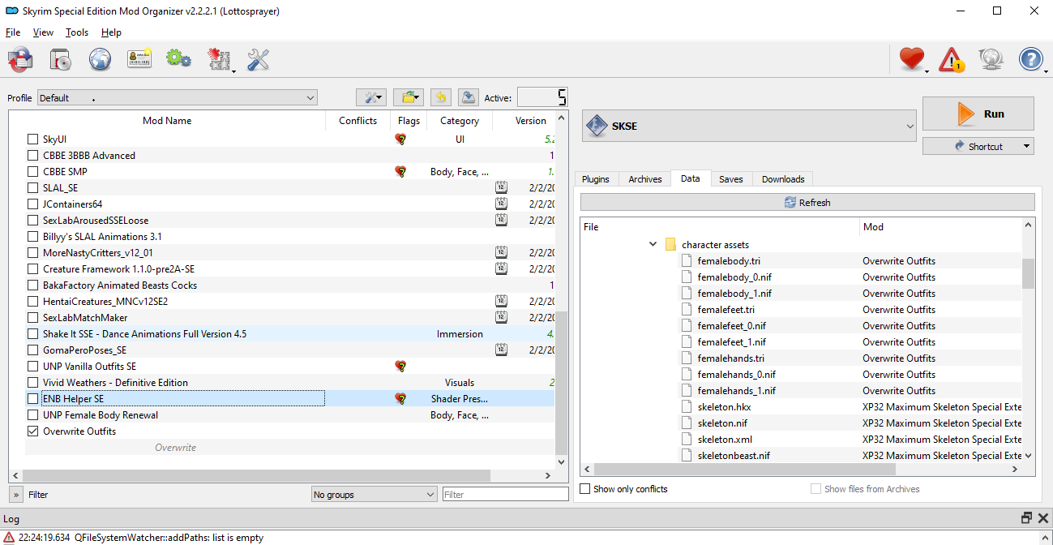
Task: Enable the SkyUI mod checkbox
Action: (33, 139)
